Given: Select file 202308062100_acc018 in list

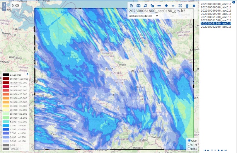Looking at the screenshot, I should (216, 27).
